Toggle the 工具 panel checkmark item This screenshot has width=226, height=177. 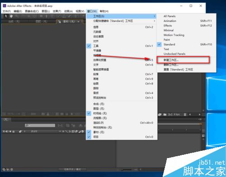coord(122,46)
